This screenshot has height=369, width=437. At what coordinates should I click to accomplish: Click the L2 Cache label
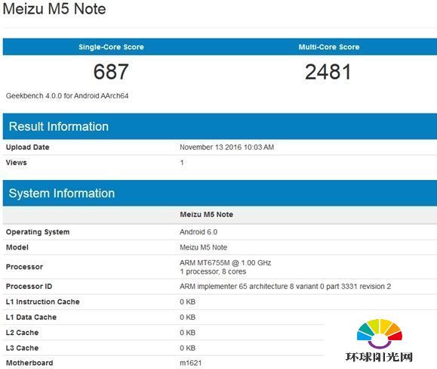[22, 333]
